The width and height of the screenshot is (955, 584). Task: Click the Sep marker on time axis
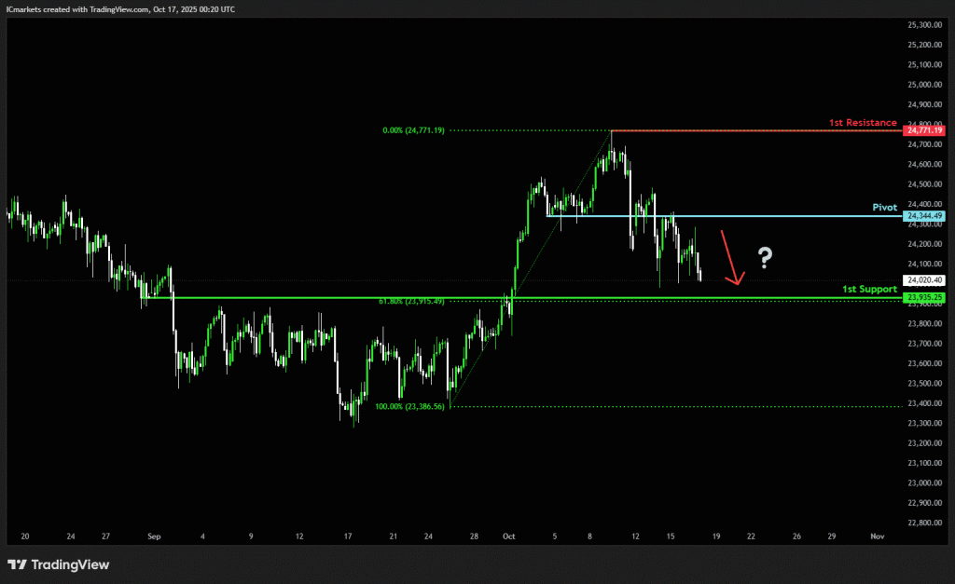coord(154,536)
